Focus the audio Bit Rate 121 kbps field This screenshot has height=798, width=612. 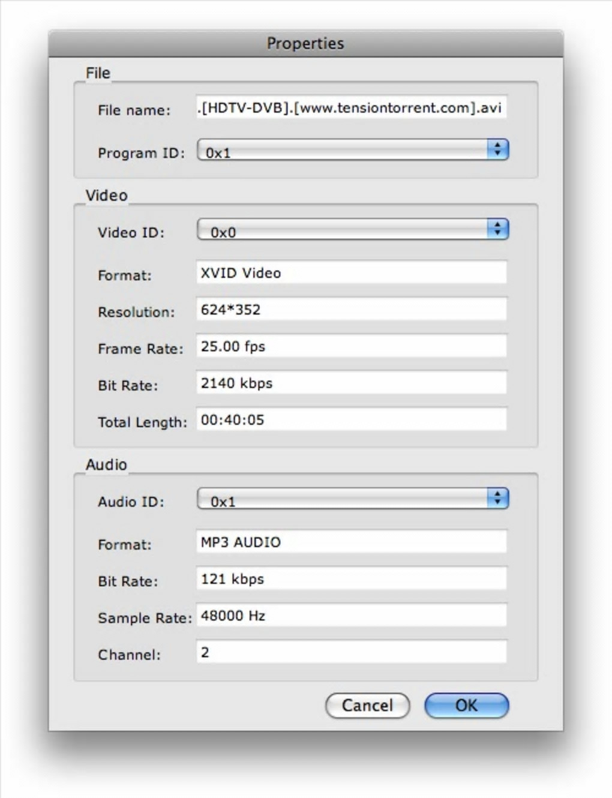pyautogui.click(x=351, y=579)
